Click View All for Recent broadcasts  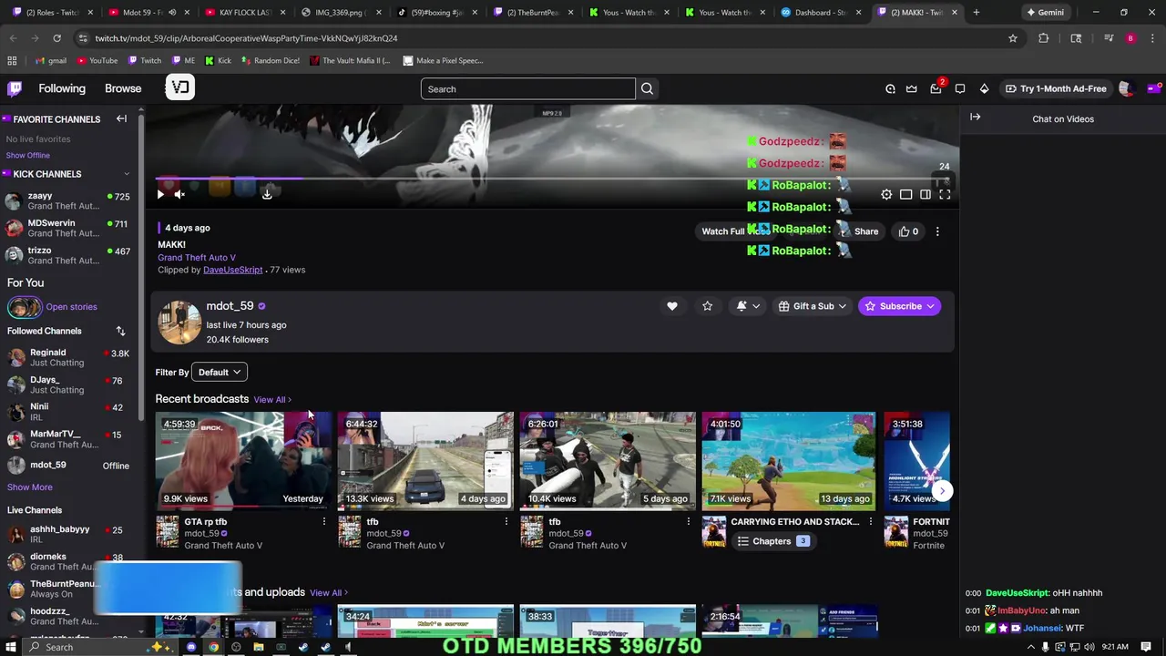(272, 400)
